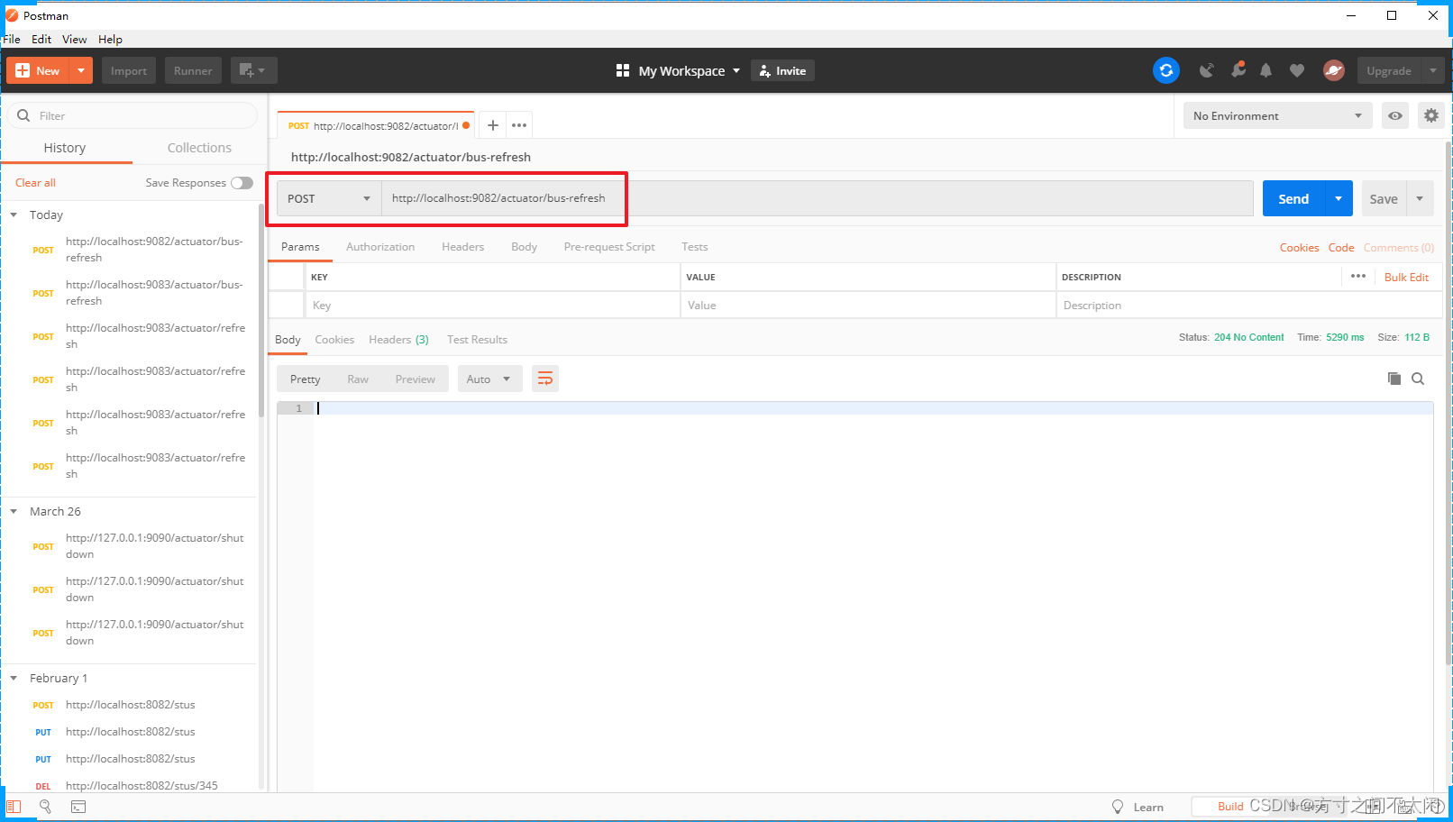Viewport: 1453px width, 822px height.
Task: Open the Tests tab
Action: pos(694,246)
